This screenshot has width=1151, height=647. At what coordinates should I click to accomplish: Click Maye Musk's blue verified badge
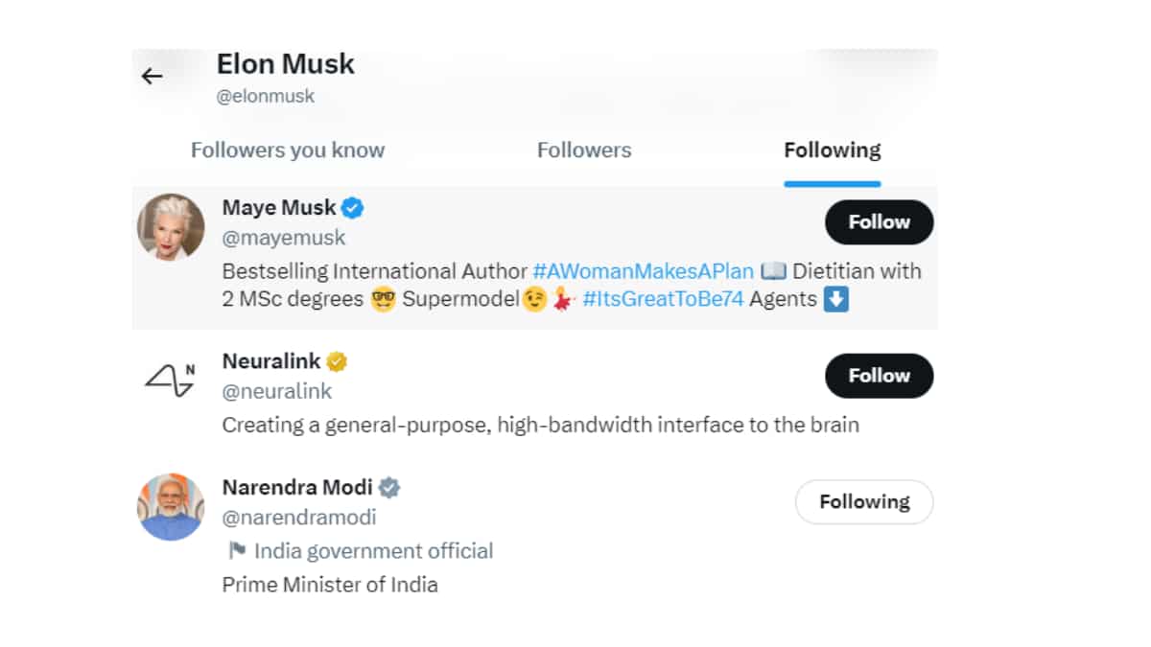click(x=353, y=207)
